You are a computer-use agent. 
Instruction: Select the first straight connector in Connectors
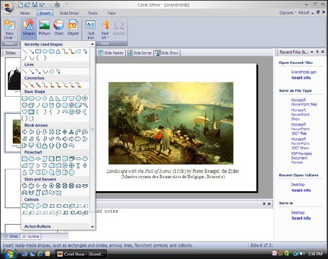click(25, 85)
